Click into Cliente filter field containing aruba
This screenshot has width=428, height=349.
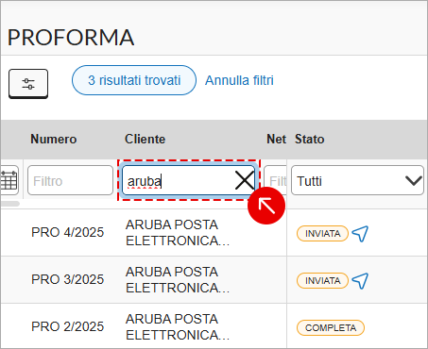[x=178, y=181]
